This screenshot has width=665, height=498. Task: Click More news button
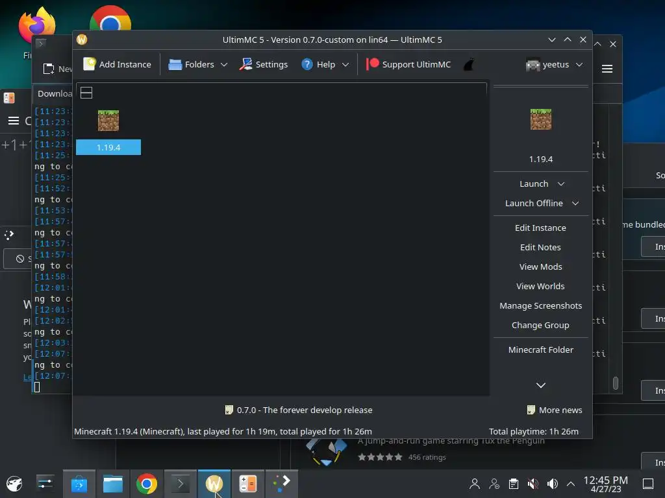(555, 410)
